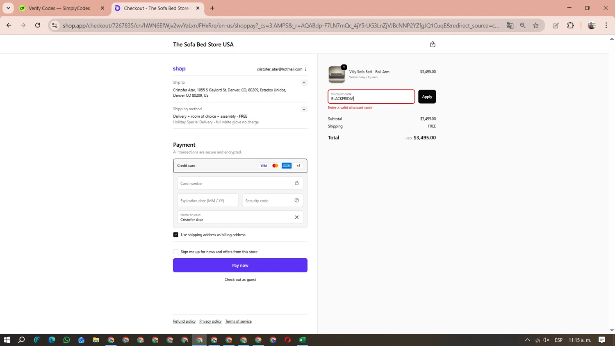Open WhatsApp from the taskbar
Viewport: 615px width, 346px height.
(x=67, y=340)
